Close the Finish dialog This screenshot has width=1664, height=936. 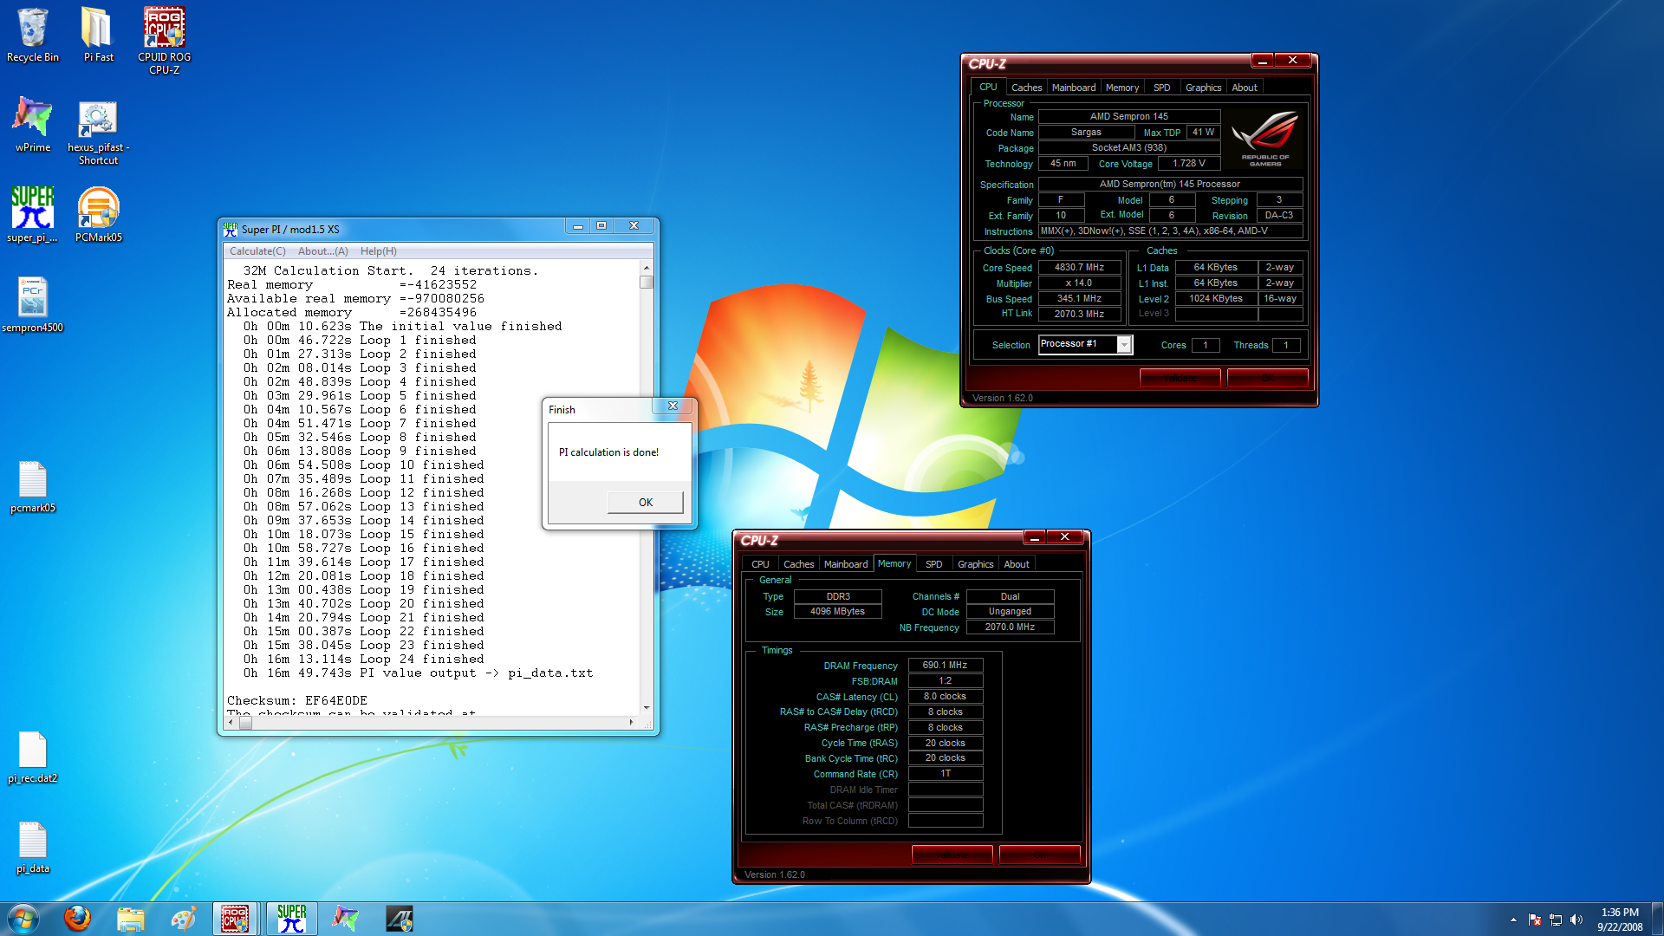pyautogui.click(x=673, y=406)
